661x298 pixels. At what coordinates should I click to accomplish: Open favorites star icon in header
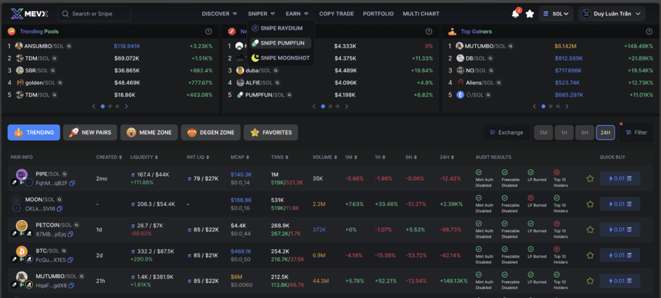pyautogui.click(x=530, y=14)
